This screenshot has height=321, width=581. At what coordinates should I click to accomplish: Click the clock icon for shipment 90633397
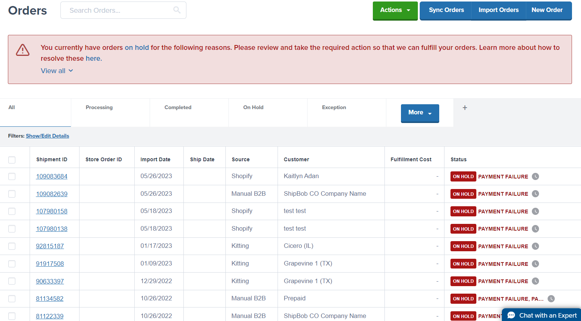(535, 281)
